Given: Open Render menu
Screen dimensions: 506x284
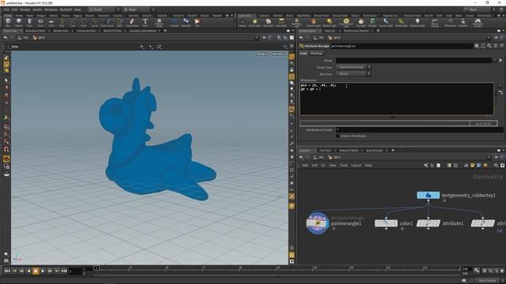Looking at the screenshot, I should click(25, 9).
